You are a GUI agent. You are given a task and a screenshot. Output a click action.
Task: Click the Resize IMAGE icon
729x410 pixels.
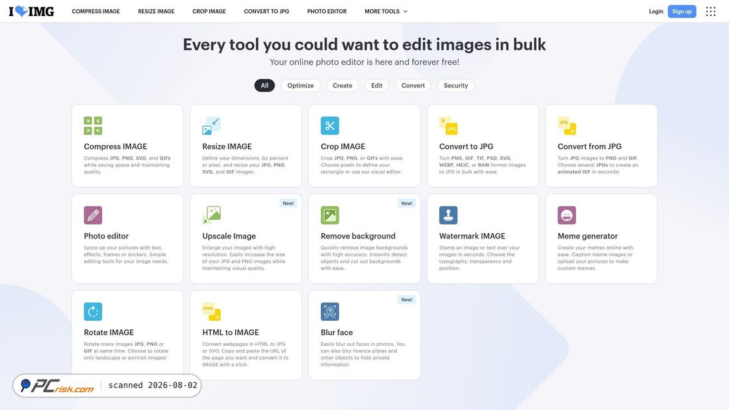pos(211,125)
